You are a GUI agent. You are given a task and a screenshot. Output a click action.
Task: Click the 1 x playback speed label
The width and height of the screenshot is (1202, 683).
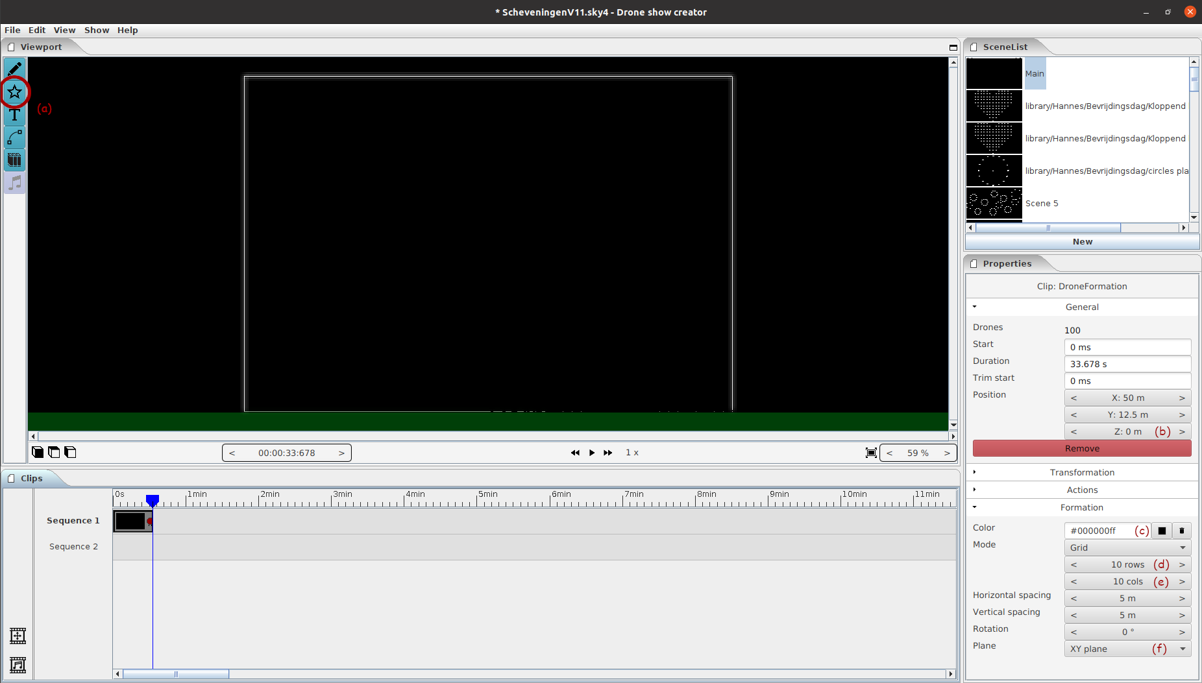632,453
